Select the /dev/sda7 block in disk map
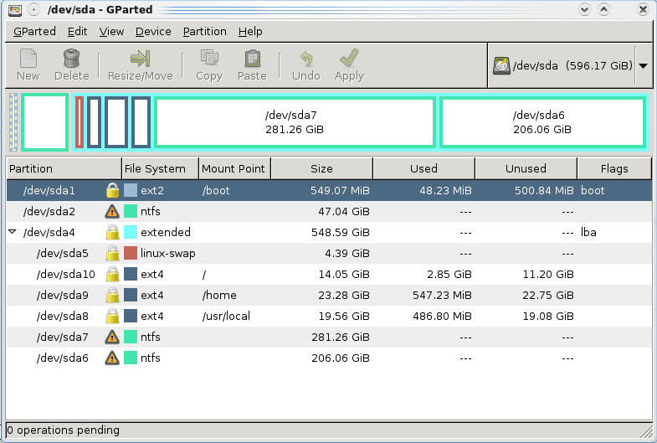657x443 pixels. click(x=295, y=122)
